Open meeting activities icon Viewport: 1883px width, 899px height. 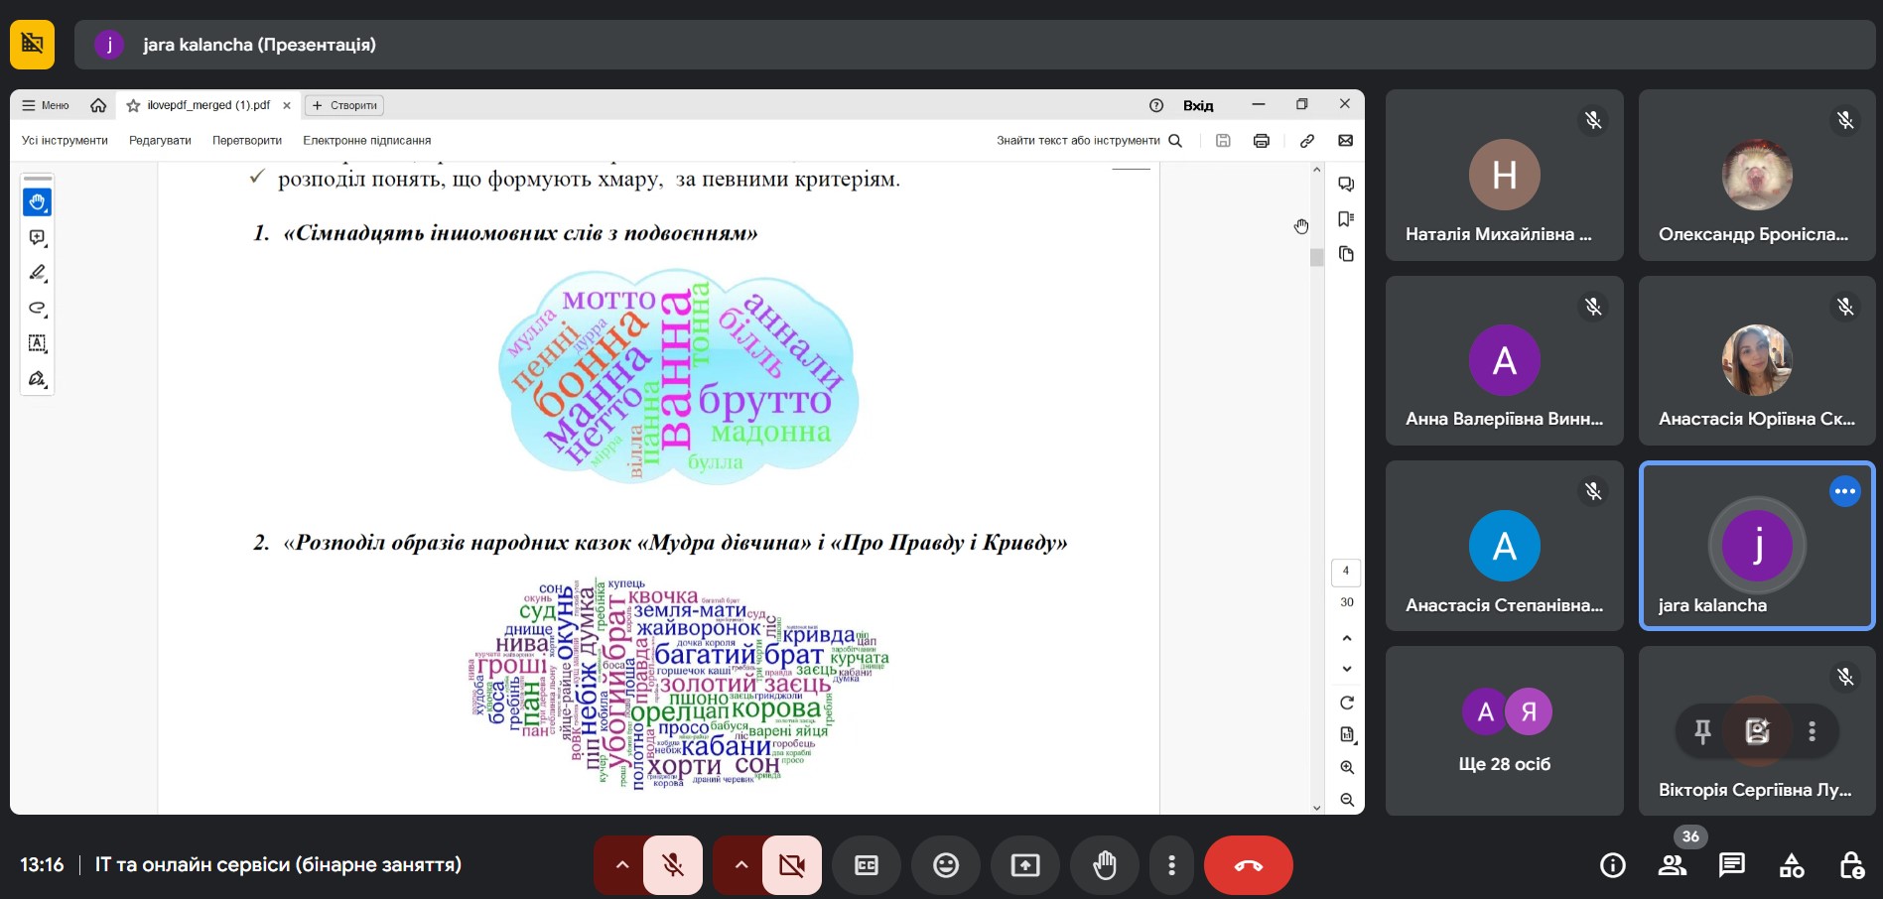point(1792,865)
